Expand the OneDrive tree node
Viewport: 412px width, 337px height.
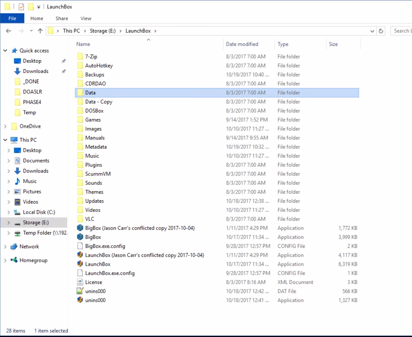pyautogui.click(x=5, y=126)
